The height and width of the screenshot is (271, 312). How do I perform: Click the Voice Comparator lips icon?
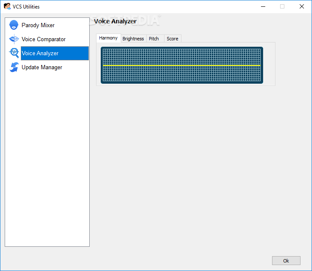(x=14, y=39)
